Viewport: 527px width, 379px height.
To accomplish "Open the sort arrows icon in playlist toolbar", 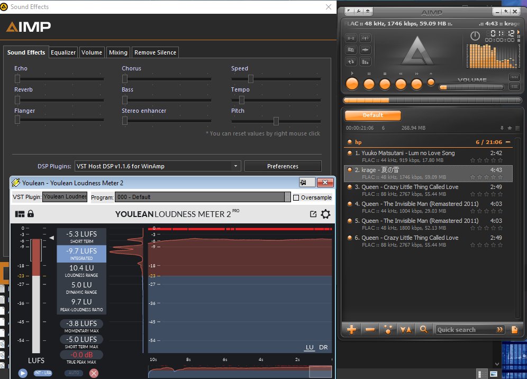I will point(406,330).
